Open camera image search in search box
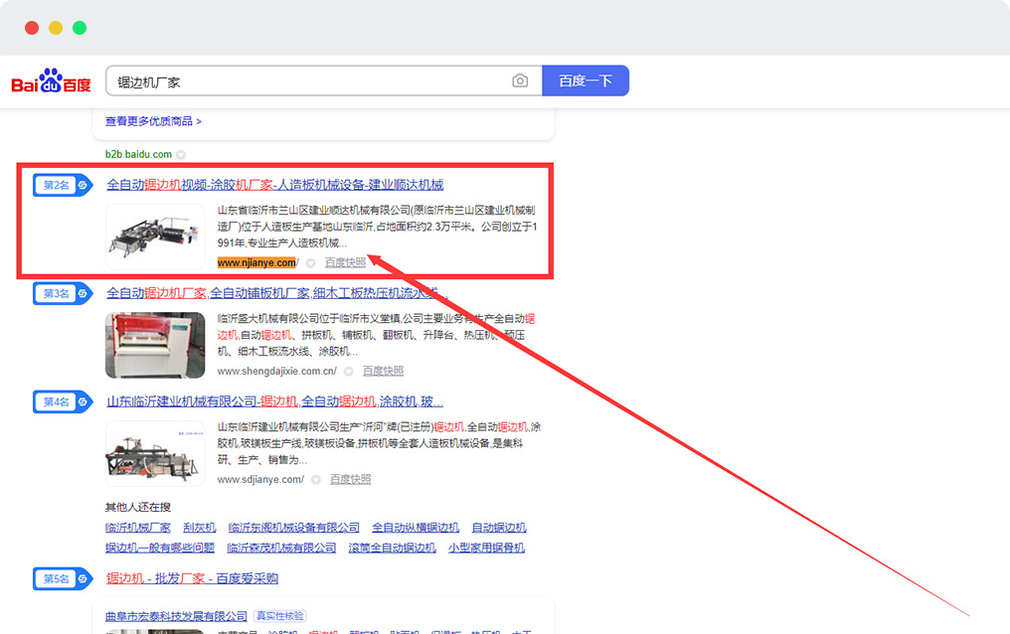This screenshot has width=1010, height=634. (x=520, y=80)
